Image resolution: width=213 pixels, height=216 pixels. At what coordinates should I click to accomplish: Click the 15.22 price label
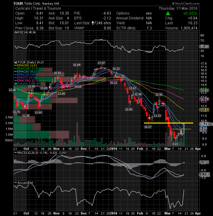pyautogui.click(x=113, y=83)
